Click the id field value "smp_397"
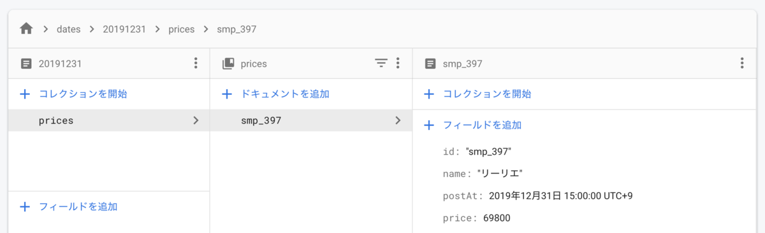Screen dimensions: 765x233 489,152
